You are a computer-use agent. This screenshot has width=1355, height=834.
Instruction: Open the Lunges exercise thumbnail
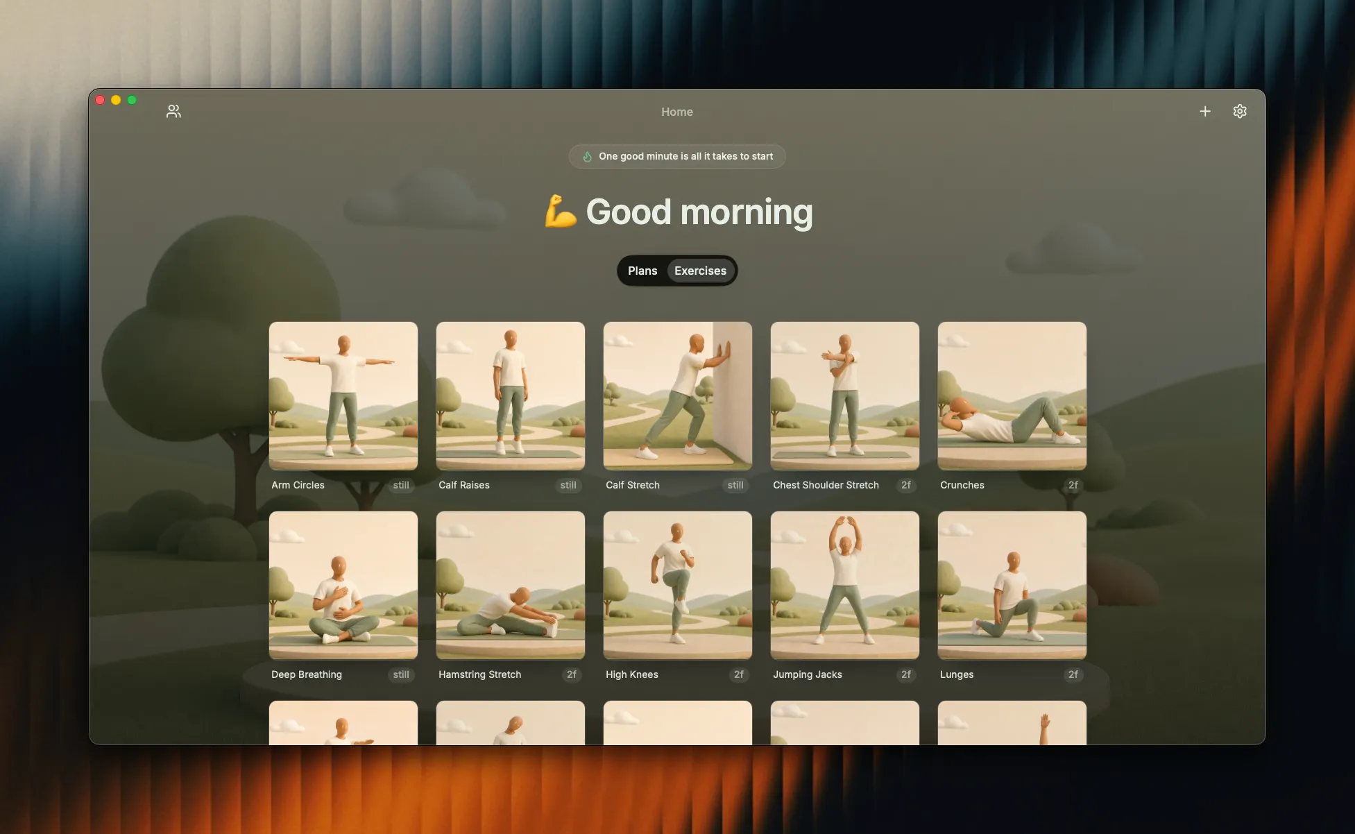(1012, 586)
